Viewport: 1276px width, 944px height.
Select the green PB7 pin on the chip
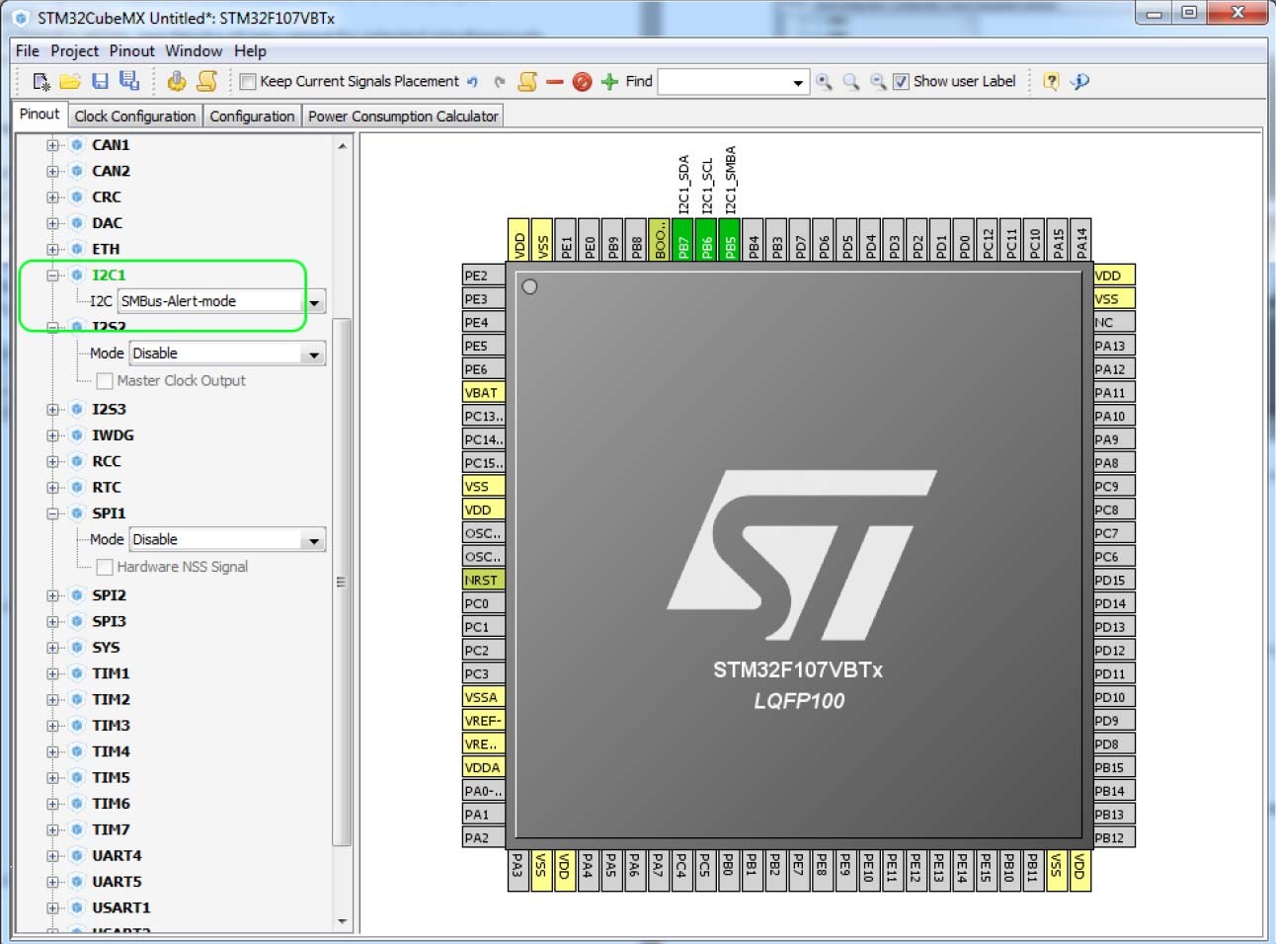click(x=683, y=240)
